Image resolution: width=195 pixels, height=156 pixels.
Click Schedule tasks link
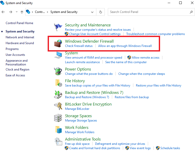(170, 148)
